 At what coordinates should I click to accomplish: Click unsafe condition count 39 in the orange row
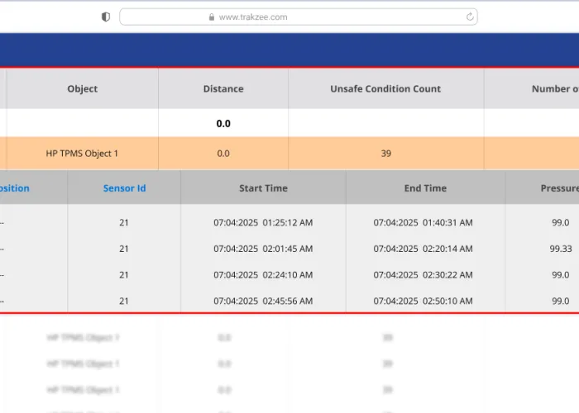(x=385, y=154)
